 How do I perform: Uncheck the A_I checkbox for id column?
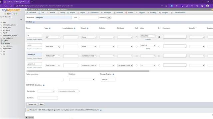point(159,37)
